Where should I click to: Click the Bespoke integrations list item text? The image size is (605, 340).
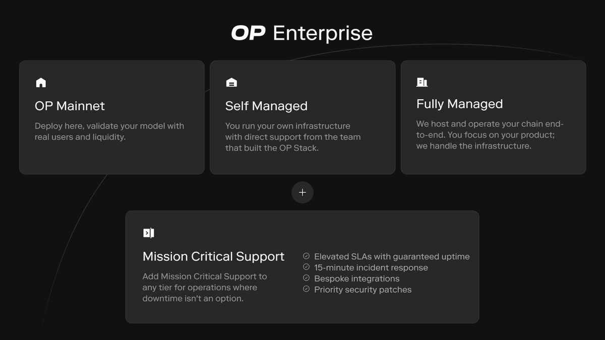(356, 279)
